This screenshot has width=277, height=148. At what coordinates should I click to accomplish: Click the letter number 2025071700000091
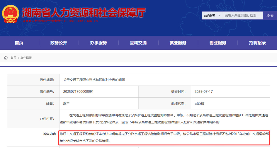(x=78, y=92)
